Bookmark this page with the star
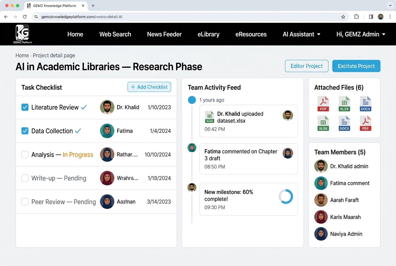Screen dimensions: 396x266 (x=343, y=17)
